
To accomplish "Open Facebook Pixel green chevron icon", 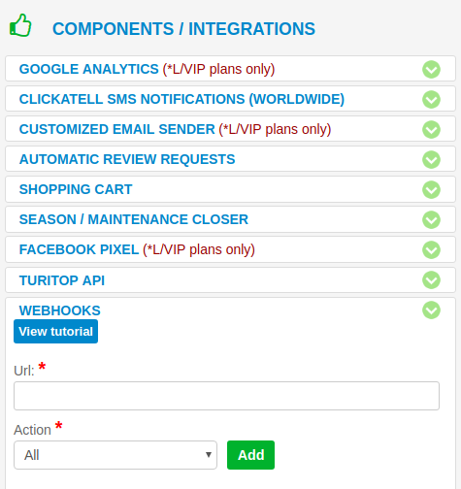I will 431,249.
